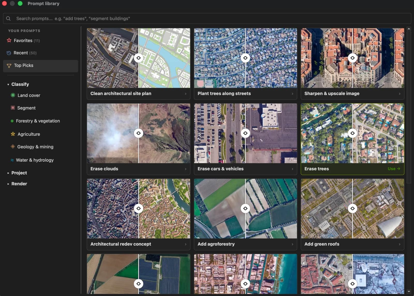Collapse the Classify section
Image resolution: width=414 pixels, height=296 pixels.
[8, 84]
